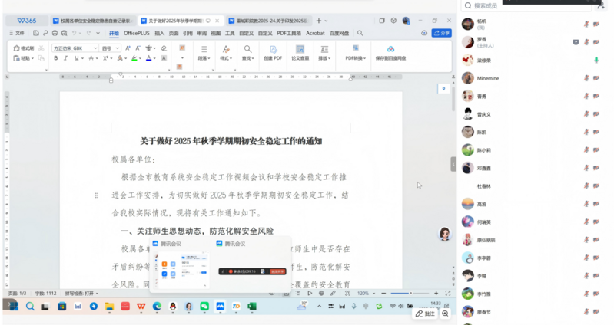Open the 文件 file menu
The image size is (614, 325).
click(x=17, y=33)
